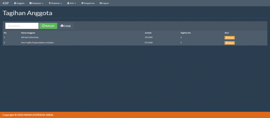
Task: Click the green Refresh button
Action: coord(48,26)
